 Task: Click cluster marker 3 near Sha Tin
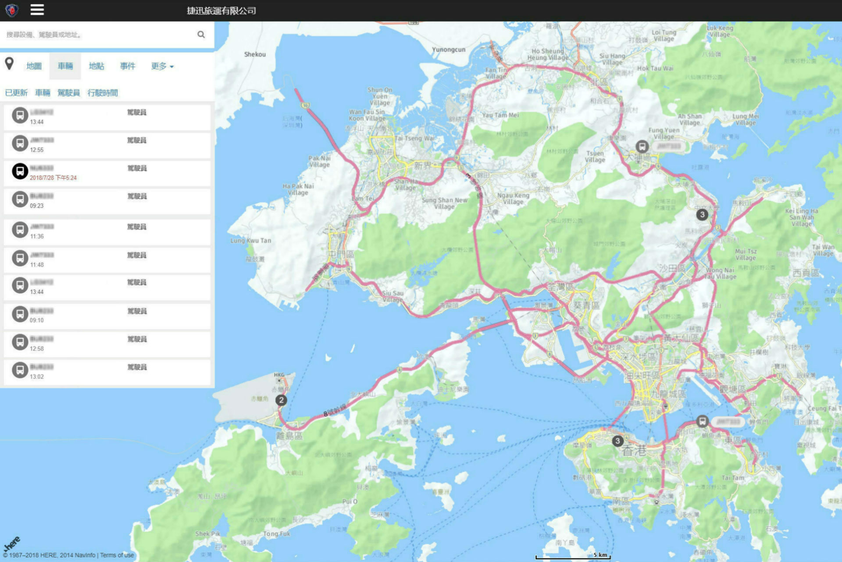pyautogui.click(x=702, y=214)
